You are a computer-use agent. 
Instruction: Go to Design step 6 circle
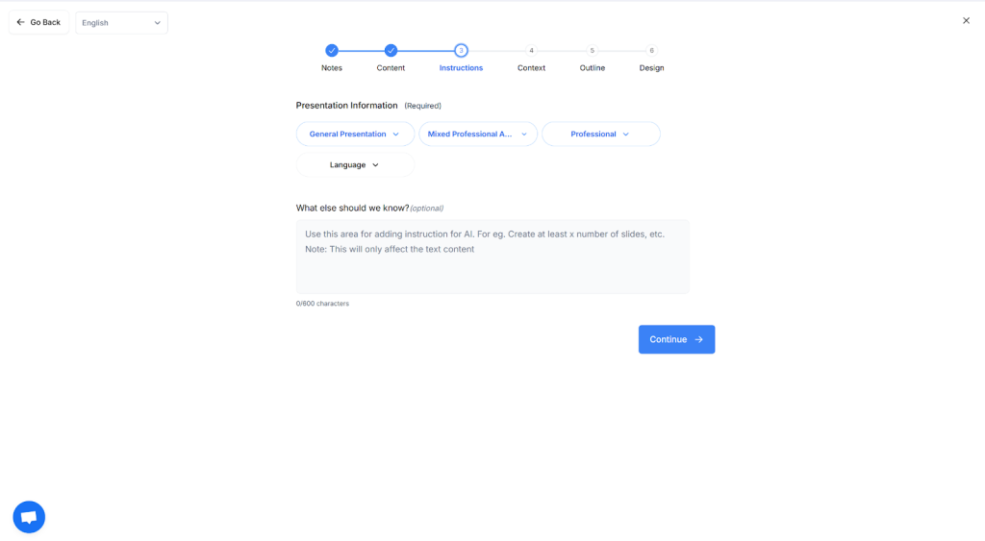coord(651,51)
